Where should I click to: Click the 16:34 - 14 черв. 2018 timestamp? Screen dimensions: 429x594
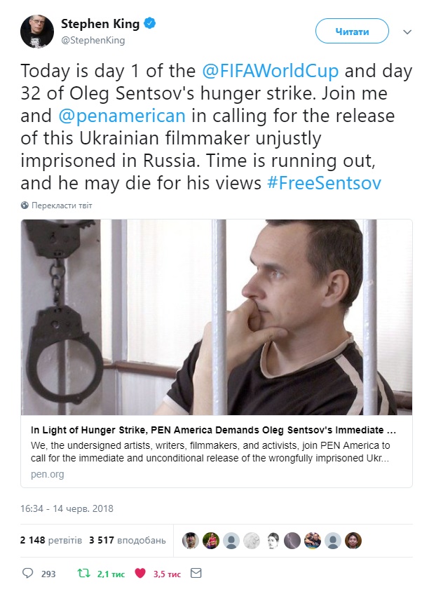point(67,508)
